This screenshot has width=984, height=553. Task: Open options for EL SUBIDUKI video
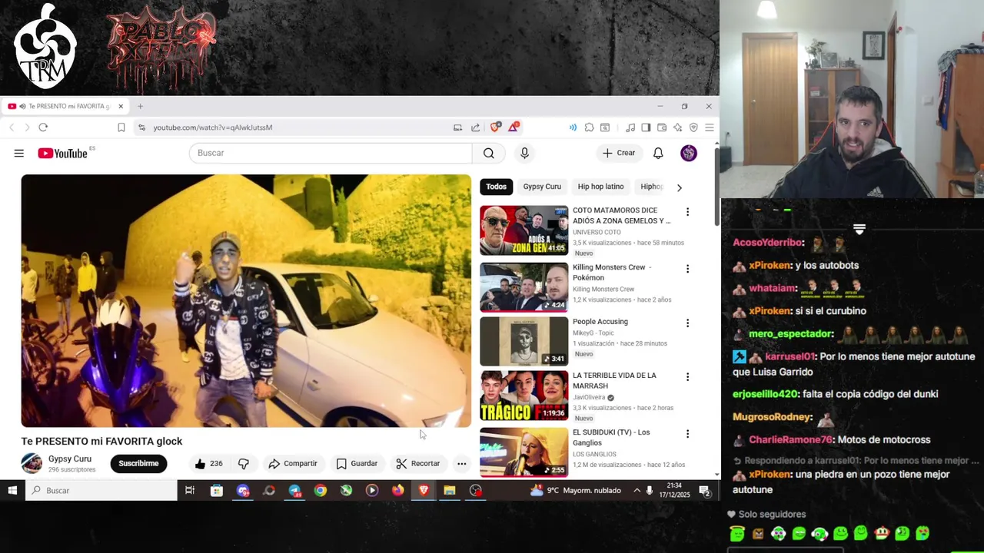tap(687, 434)
